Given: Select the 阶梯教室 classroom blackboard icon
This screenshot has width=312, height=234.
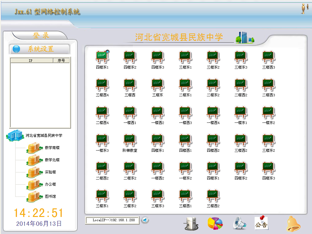Looking at the screenshot, I should point(130,140).
